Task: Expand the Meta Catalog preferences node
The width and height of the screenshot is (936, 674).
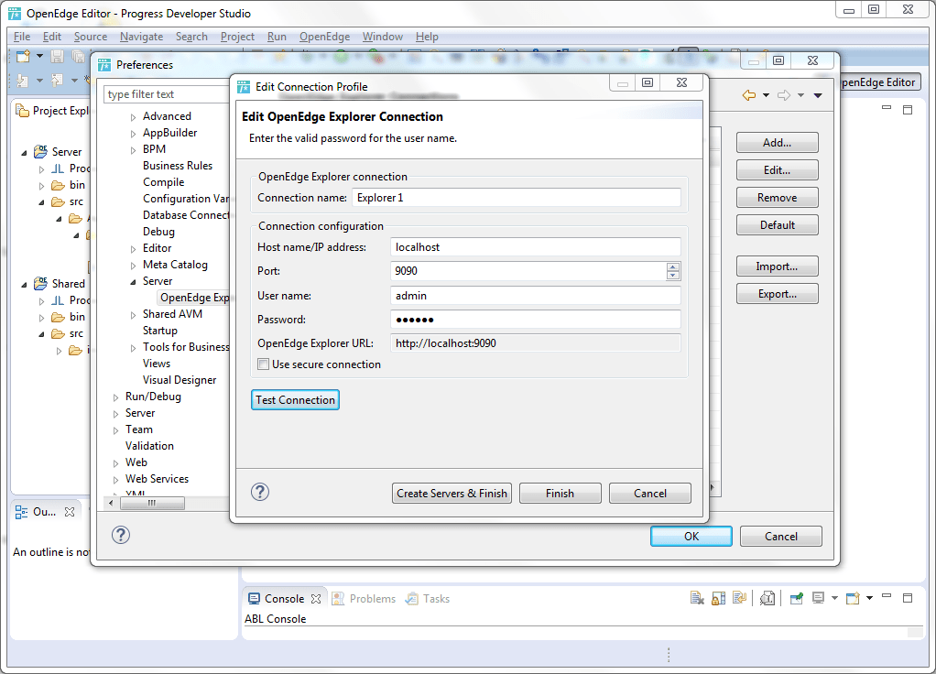Action: pyautogui.click(x=133, y=266)
